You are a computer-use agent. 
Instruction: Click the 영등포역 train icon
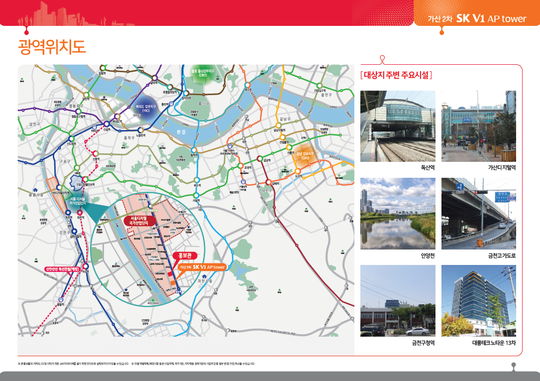click(95, 127)
